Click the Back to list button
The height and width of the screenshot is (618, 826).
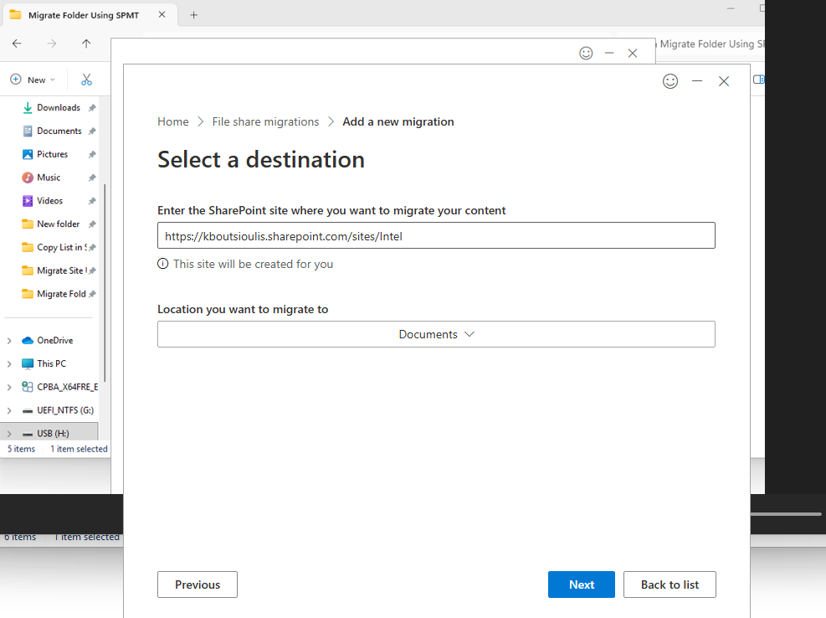(670, 585)
